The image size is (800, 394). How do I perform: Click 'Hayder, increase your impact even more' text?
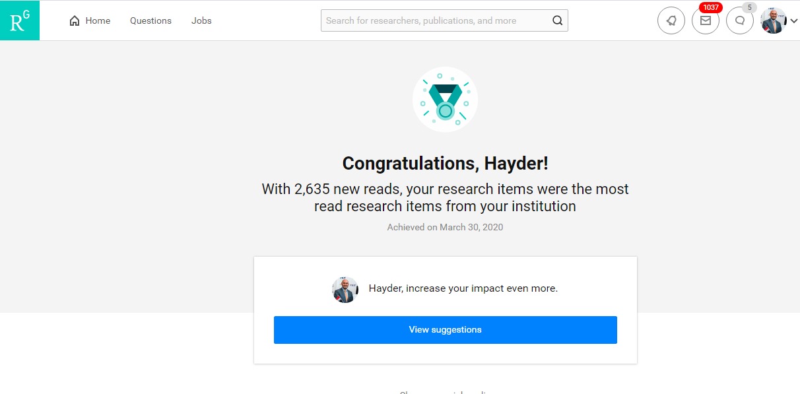pos(463,288)
